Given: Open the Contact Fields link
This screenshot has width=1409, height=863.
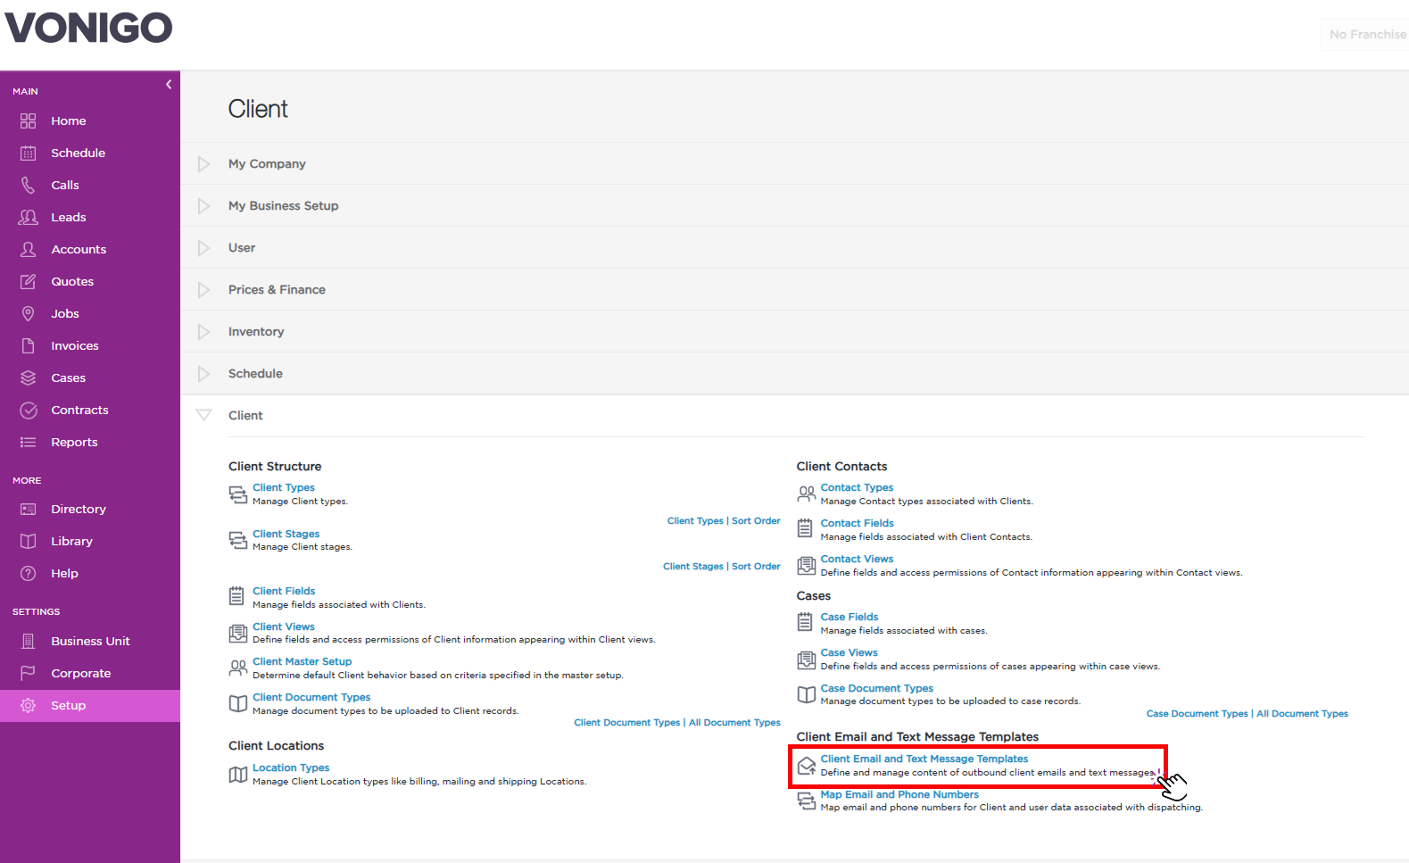Looking at the screenshot, I should [857, 523].
